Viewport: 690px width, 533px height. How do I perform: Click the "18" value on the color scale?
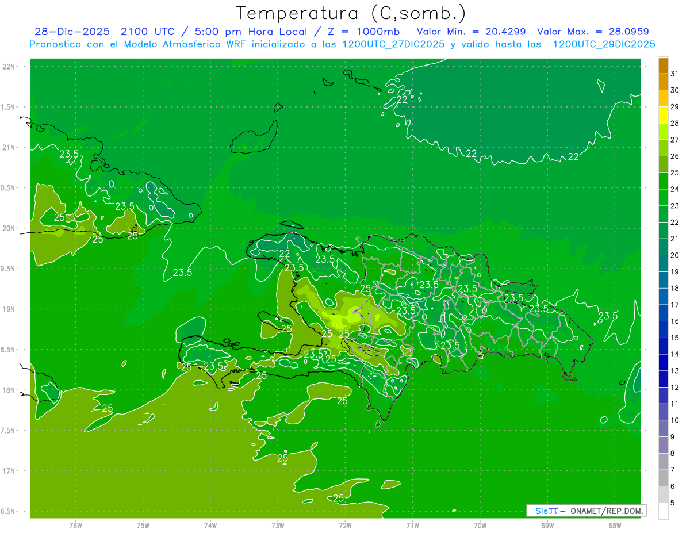pos(675,288)
